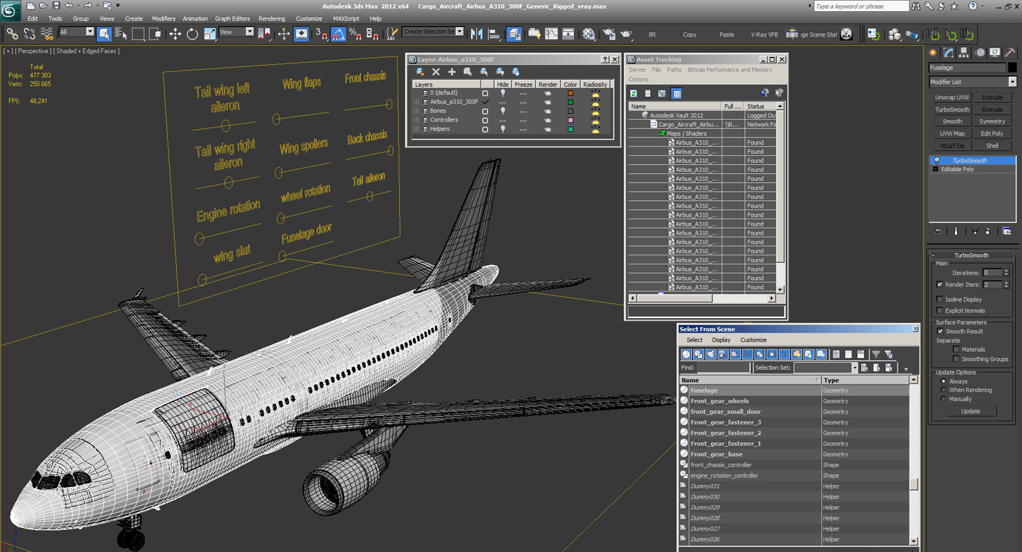Toggle the Render Iters checkbox

tap(940, 284)
